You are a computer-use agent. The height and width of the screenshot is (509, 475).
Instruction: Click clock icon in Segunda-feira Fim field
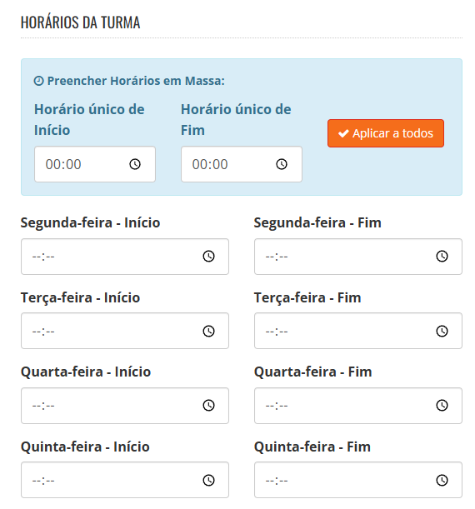coord(442,257)
